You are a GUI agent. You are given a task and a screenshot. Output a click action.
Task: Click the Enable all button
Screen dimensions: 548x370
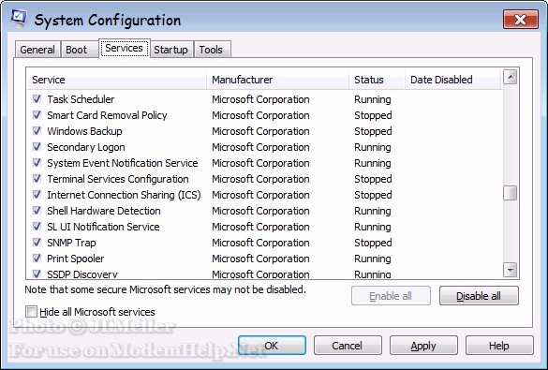click(391, 296)
